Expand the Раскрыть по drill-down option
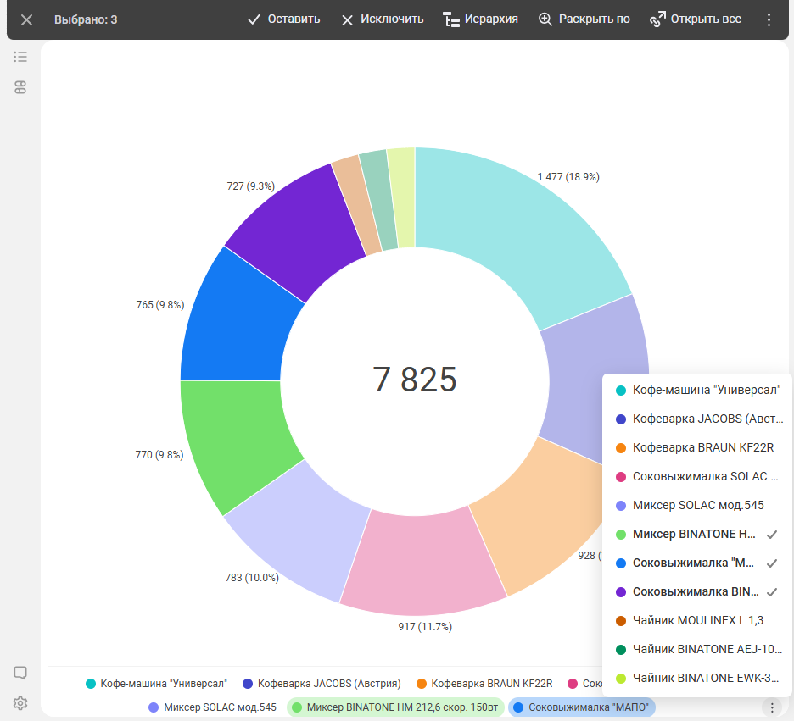The image size is (794, 721). click(x=584, y=19)
